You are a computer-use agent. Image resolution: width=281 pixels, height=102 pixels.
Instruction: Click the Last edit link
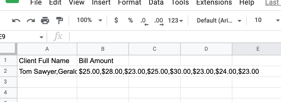tap(273, 3)
